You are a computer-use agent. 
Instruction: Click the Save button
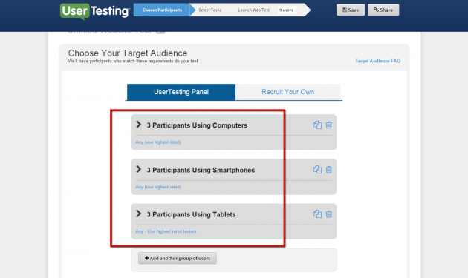[x=351, y=10]
